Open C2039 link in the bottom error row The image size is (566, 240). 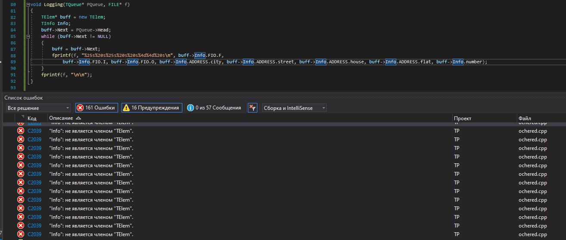pyautogui.click(x=34, y=234)
